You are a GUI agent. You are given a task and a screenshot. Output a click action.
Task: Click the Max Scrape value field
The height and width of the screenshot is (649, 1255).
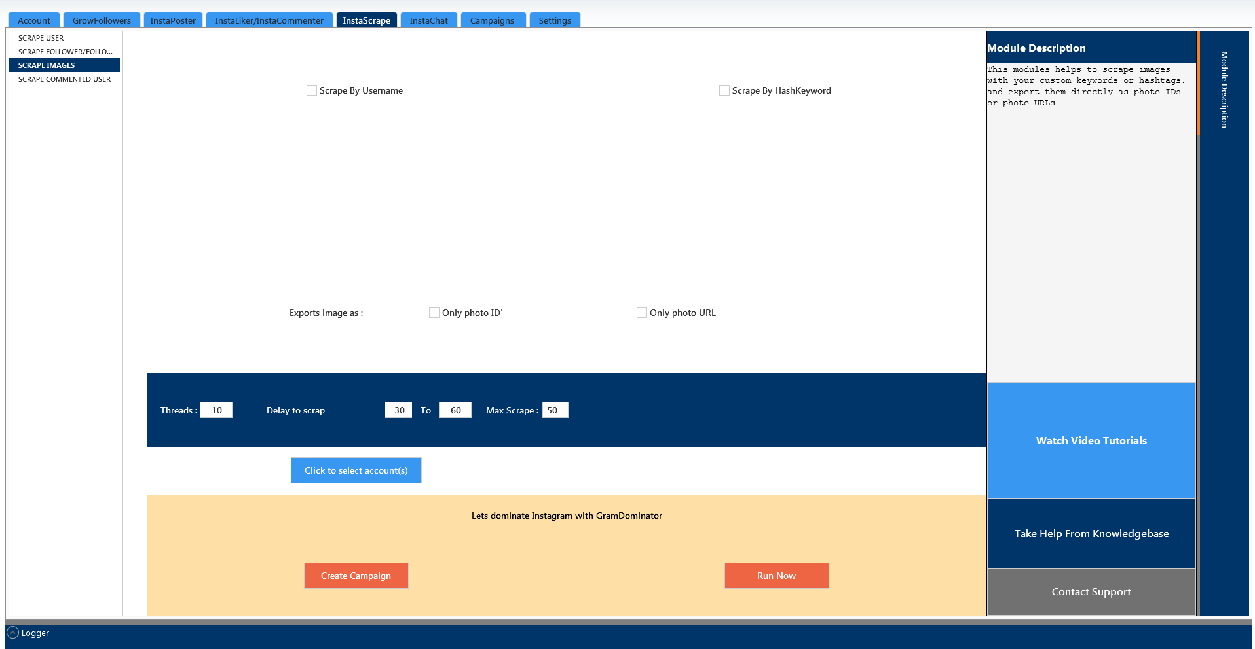(555, 410)
